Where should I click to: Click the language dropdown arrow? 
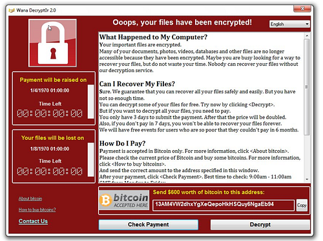307,24
